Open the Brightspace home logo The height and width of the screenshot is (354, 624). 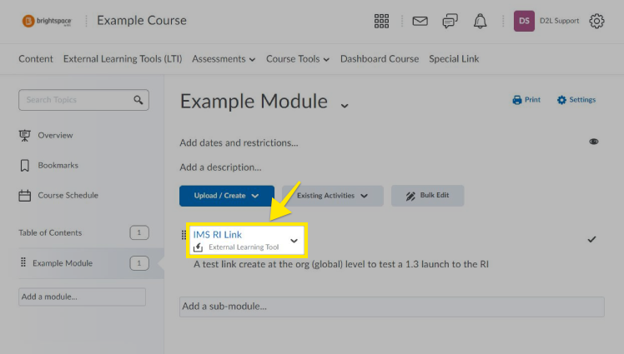pyautogui.click(x=47, y=21)
